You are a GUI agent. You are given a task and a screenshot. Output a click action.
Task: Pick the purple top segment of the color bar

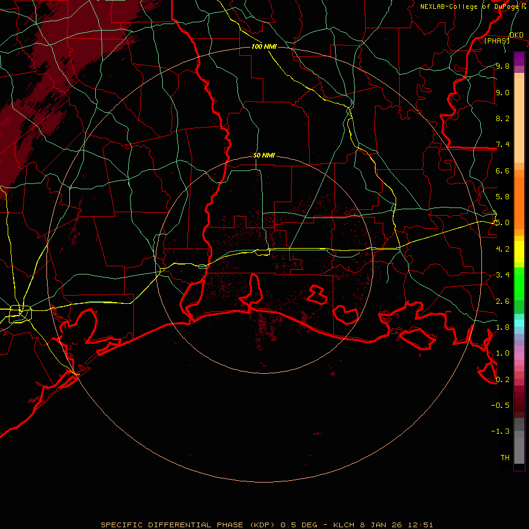pyautogui.click(x=519, y=59)
